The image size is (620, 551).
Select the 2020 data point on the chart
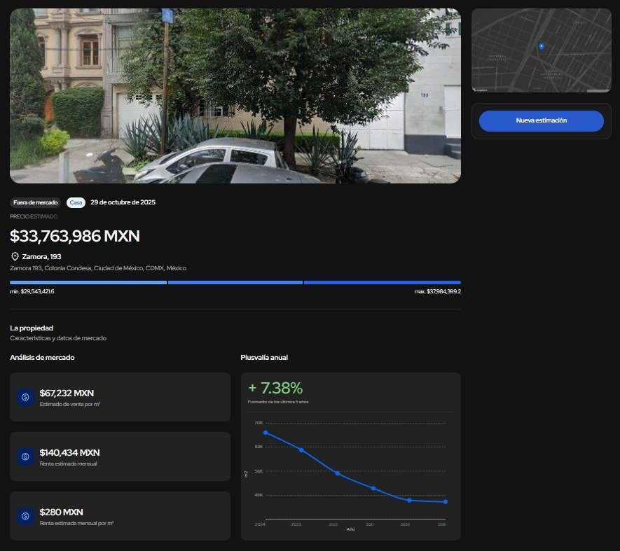(x=409, y=501)
